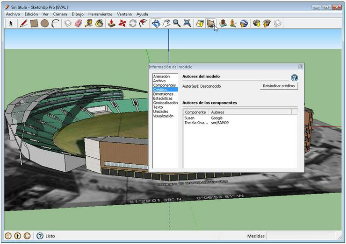Click the Share Model icon
Screen dimensions: 346x244
[267, 23]
